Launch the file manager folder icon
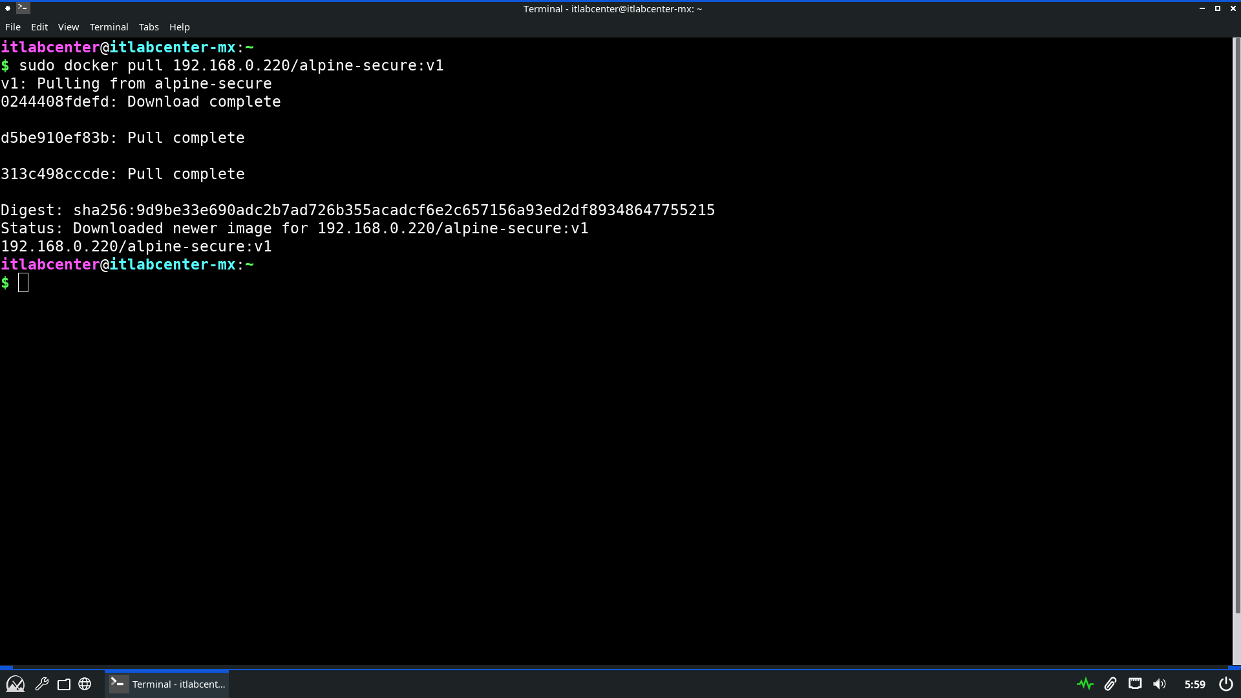This screenshot has width=1241, height=698. click(x=63, y=684)
